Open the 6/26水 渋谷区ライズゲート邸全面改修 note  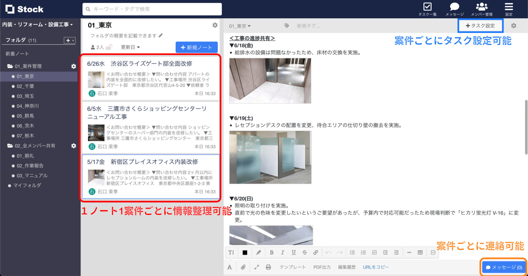[151, 78]
